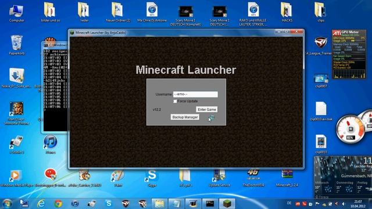Viewport: 372px width, 209px height.
Task: Launch the Skype desktop shortcut
Action: coord(152,178)
